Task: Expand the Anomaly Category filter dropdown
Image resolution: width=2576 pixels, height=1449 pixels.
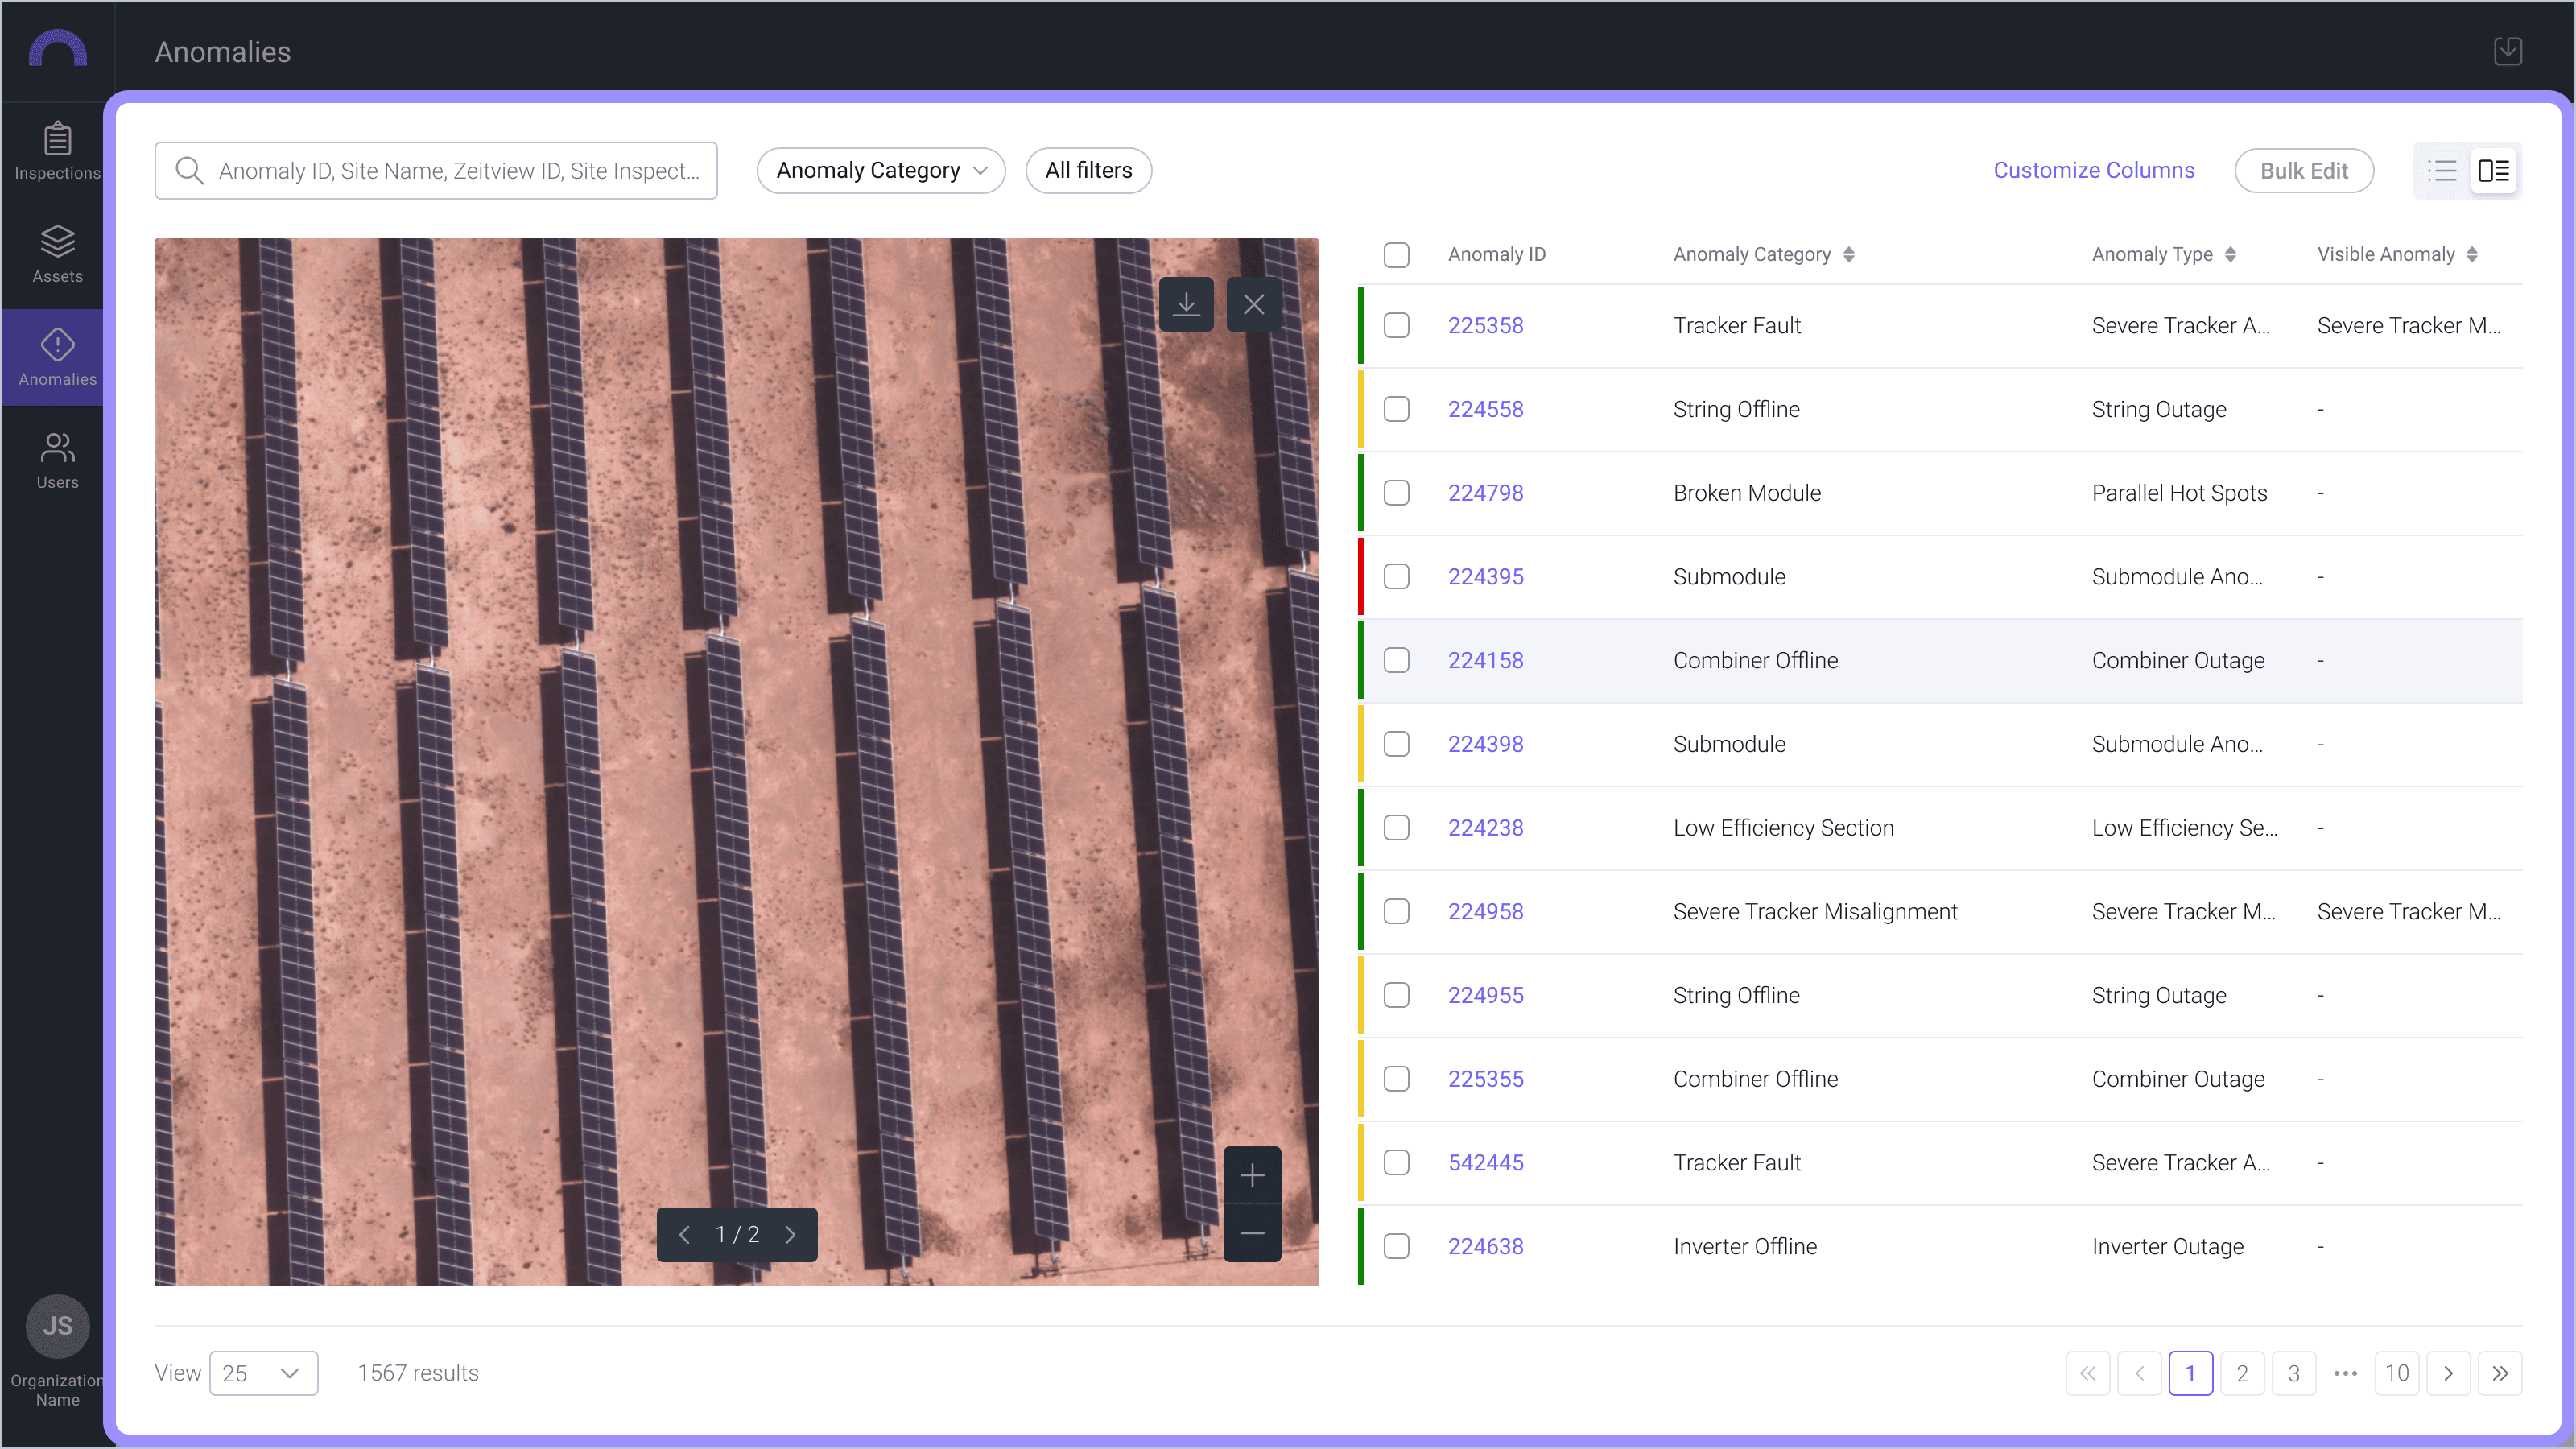Action: [880, 171]
